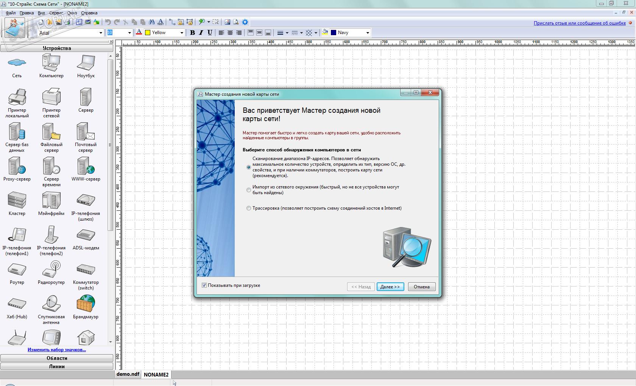Viewport: 636px width, 386px height.
Task: Select the Коммутатор (switch) device icon
Action: 86,269
